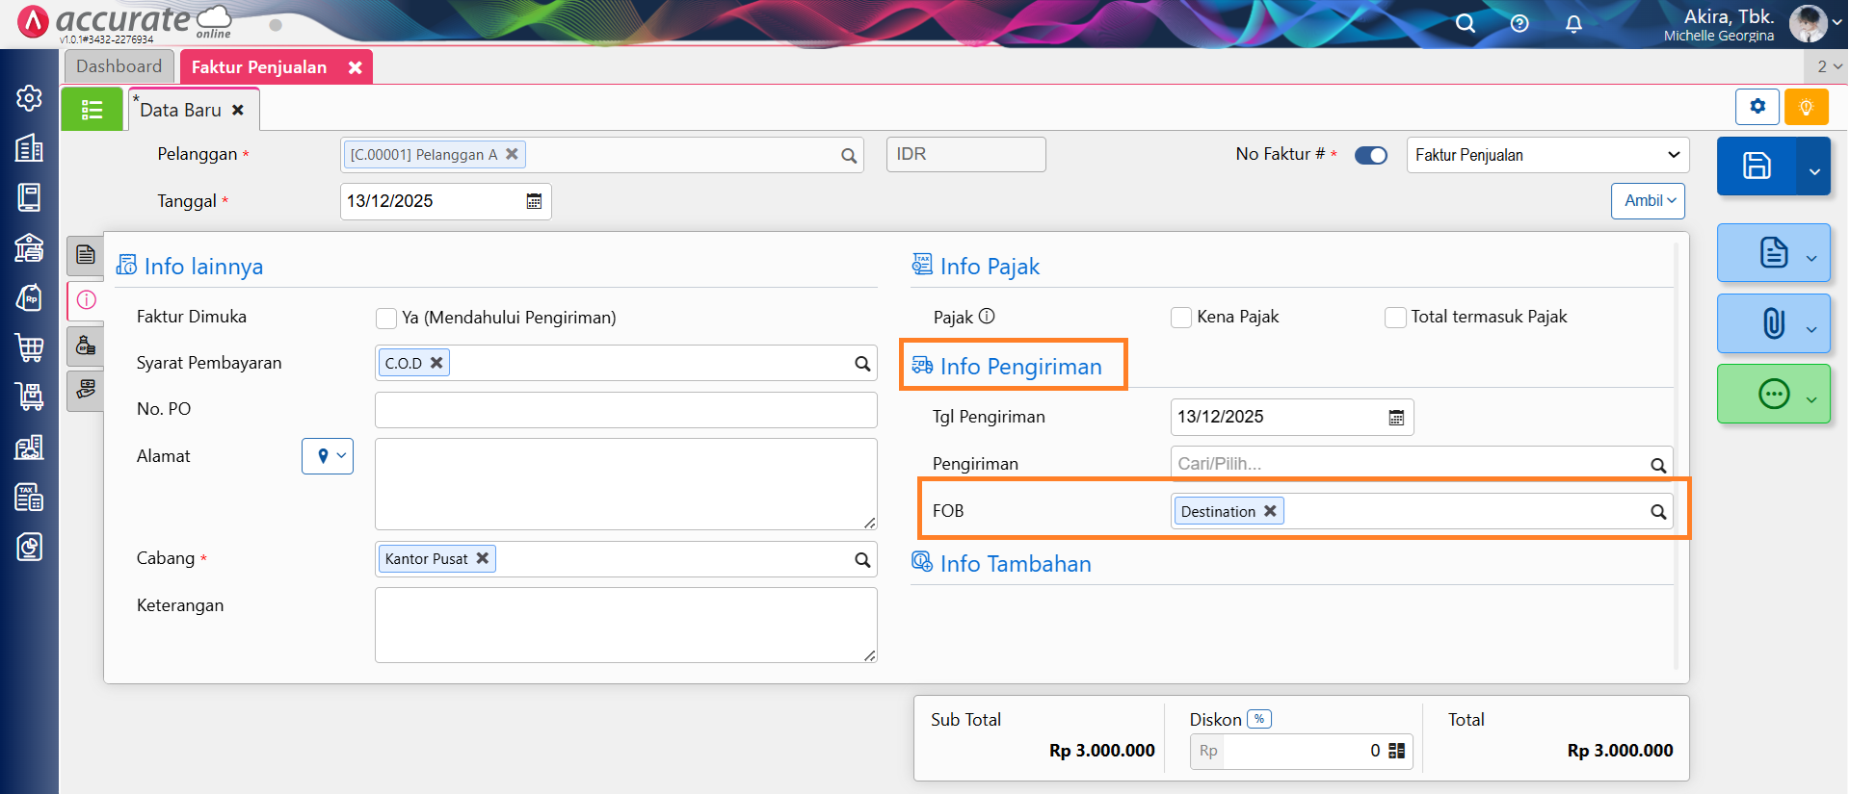Tick Faktur Dimuka mendahului pengiriman checkbox

point(386,319)
